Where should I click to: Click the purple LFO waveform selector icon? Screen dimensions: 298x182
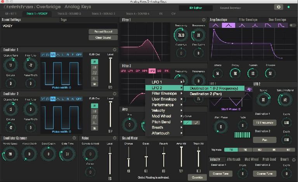tap(249, 90)
